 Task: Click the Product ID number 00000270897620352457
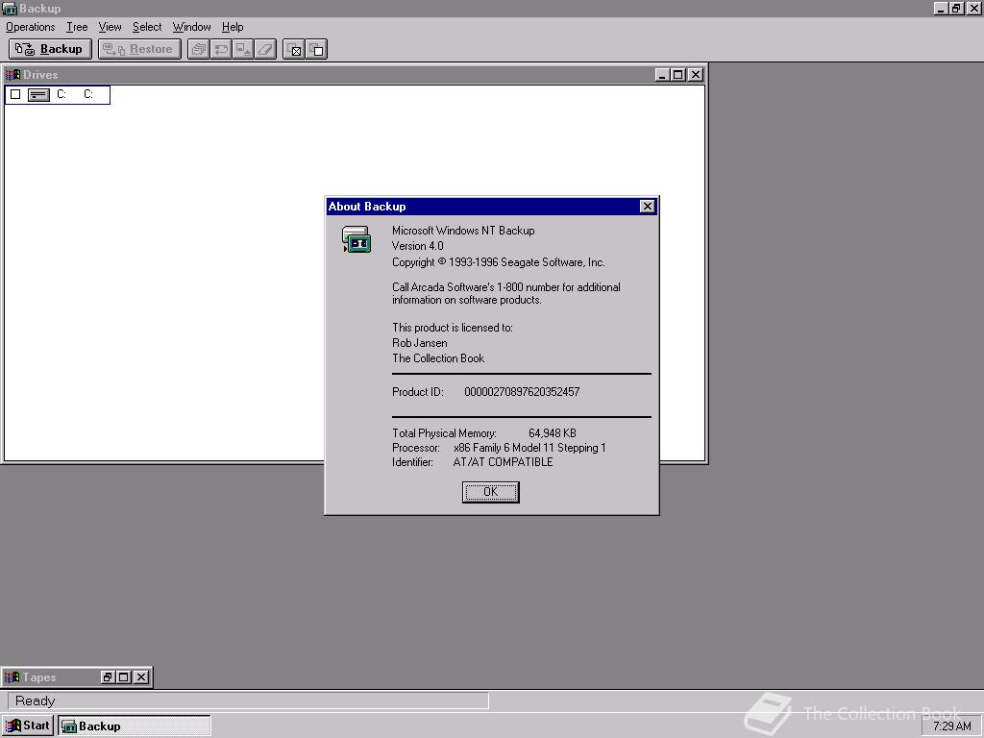click(x=522, y=392)
